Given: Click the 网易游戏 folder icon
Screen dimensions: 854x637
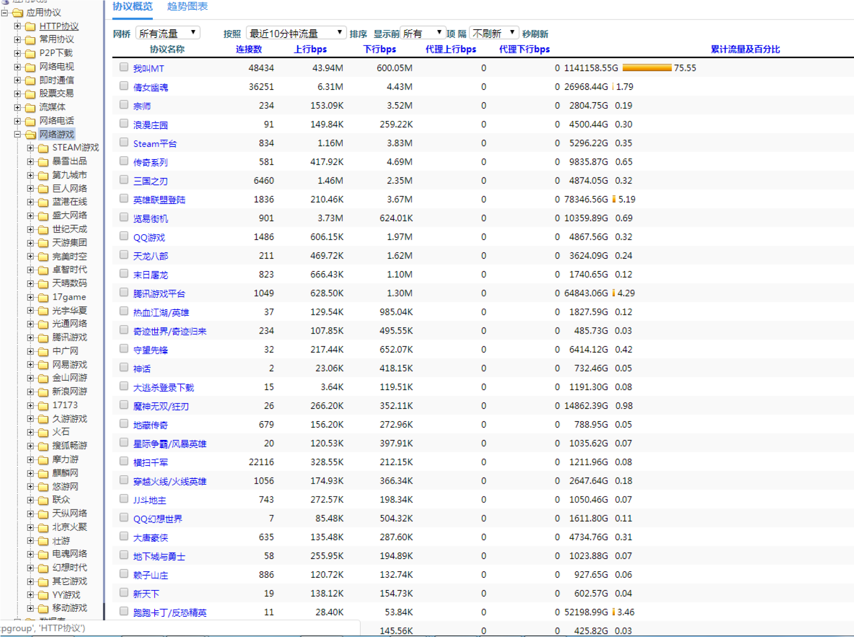Looking at the screenshot, I should tap(43, 365).
